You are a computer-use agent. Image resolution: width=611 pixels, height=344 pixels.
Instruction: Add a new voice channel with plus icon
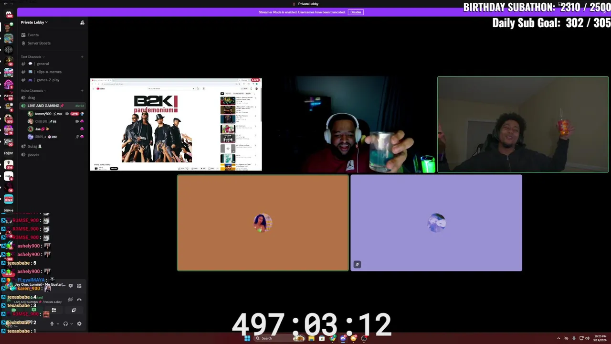(82, 91)
